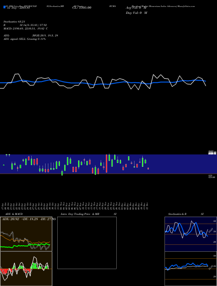Click the blue 12 Day legend square

pyautogui.click(x=5, y=7)
